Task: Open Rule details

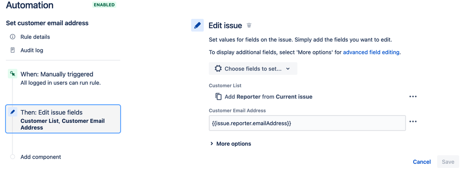Action: (x=35, y=37)
